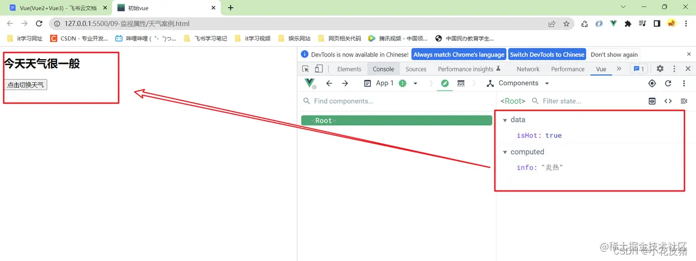
Task: Reload the current page
Action: (x=39, y=23)
